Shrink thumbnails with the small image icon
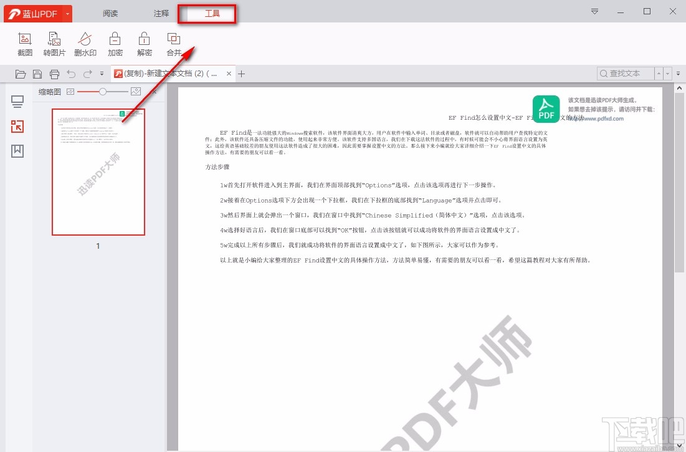This screenshot has height=452, width=686. 70,92
